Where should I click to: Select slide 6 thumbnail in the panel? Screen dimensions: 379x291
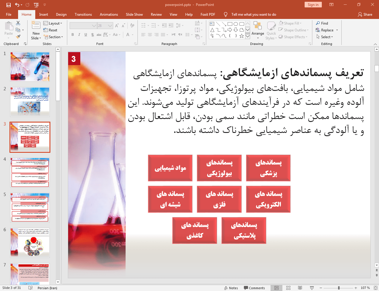pos(30,243)
